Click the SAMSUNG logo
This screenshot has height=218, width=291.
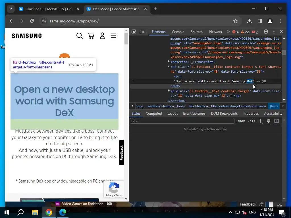(x=27, y=36)
